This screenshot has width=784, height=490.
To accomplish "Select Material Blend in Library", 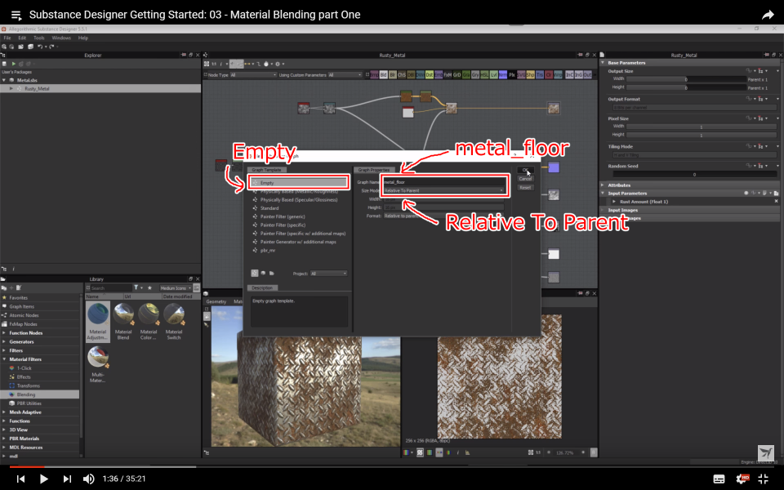I will (123, 322).
